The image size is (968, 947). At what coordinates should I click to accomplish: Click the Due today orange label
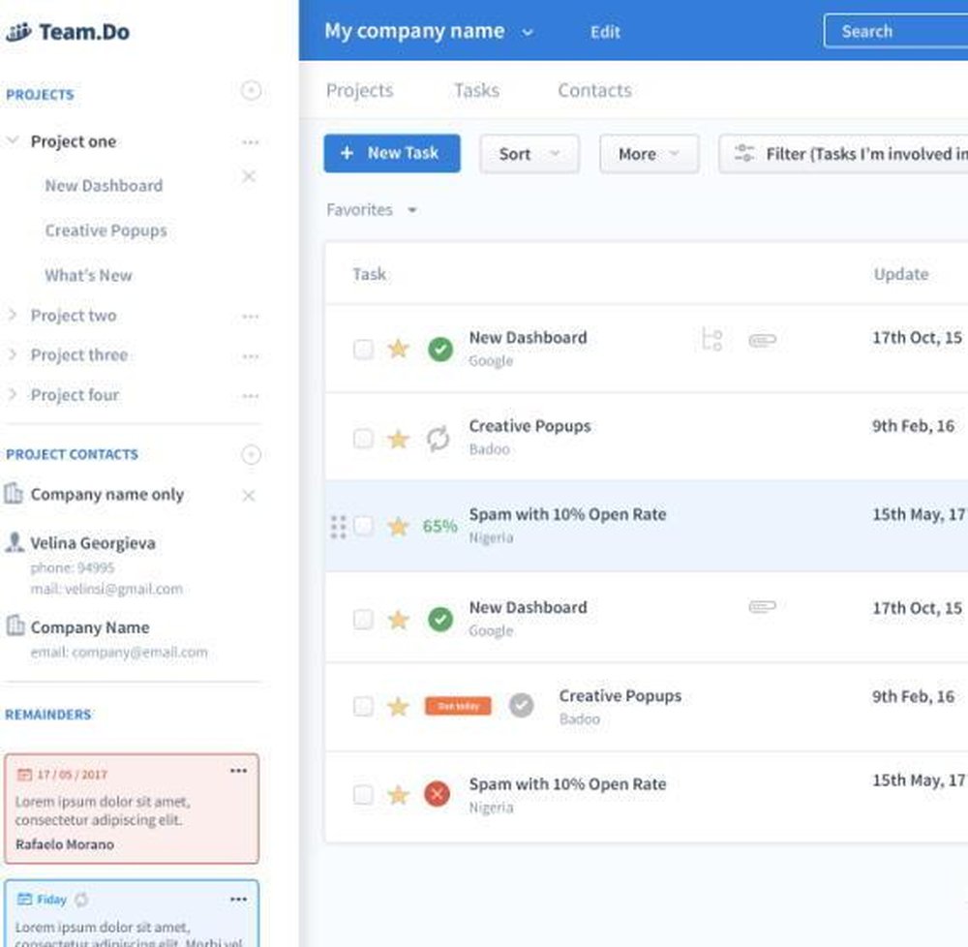pyautogui.click(x=458, y=706)
